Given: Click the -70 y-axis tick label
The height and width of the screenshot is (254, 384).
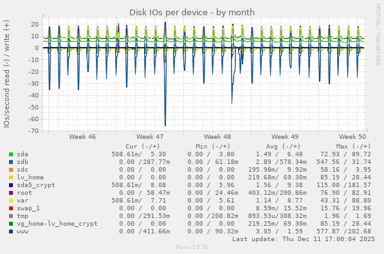Looking at the screenshot, I should tap(33, 131).
